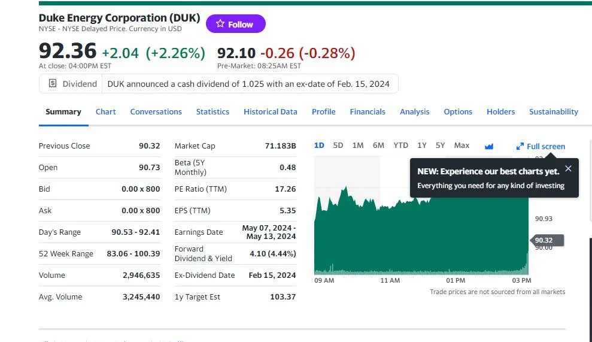The width and height of the screenshot is (592, 342).
Task: View the Sustainability tab
Action: 553,111
